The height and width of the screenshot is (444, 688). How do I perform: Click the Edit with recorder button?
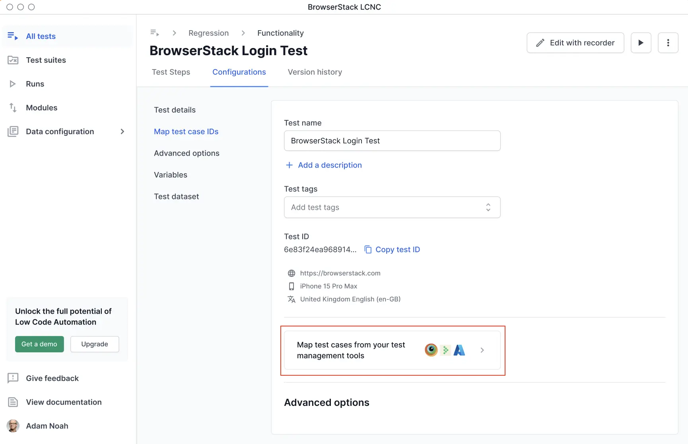(575, 42)
